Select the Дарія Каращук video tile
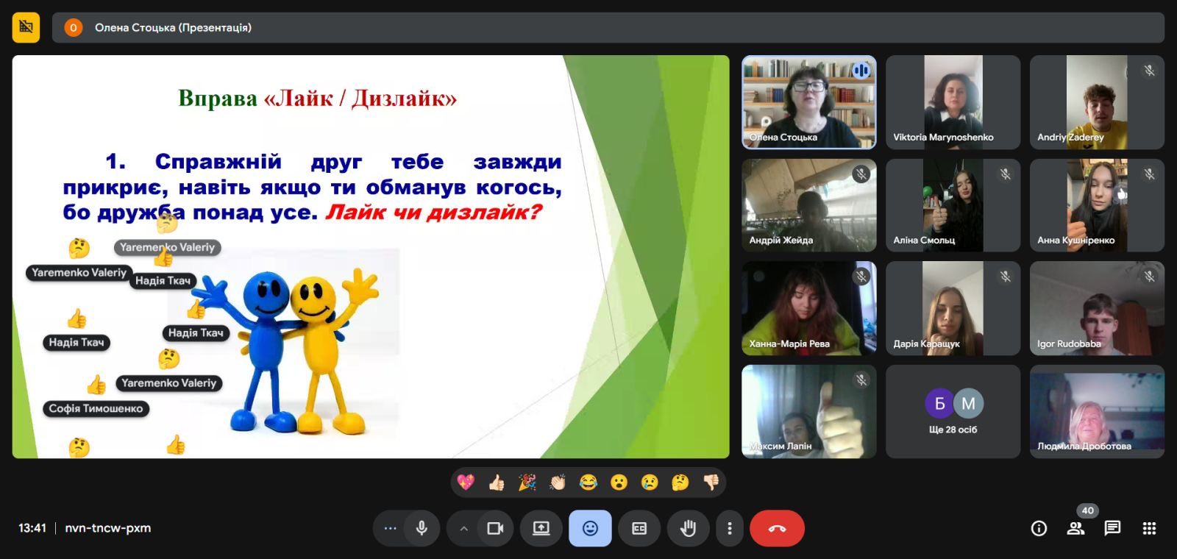The height and width of the screenshot is (559, 1177). [x=953, y=308]
